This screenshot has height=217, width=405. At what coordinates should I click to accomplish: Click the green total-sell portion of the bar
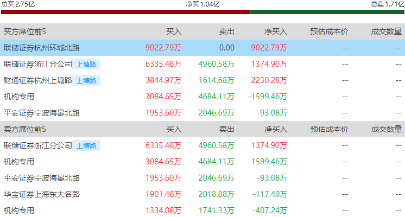(327, 12)
